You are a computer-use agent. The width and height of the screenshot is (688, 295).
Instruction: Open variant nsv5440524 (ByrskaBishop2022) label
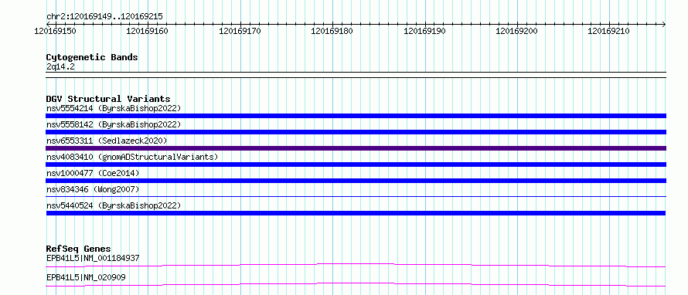pyautogui.click(x=113, y=205)
